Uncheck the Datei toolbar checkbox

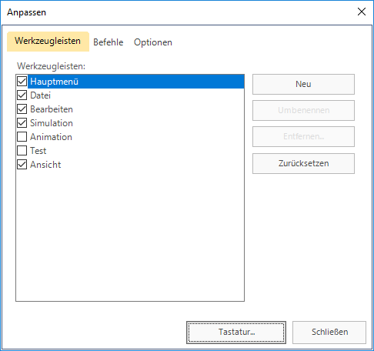tap(22, 95)
